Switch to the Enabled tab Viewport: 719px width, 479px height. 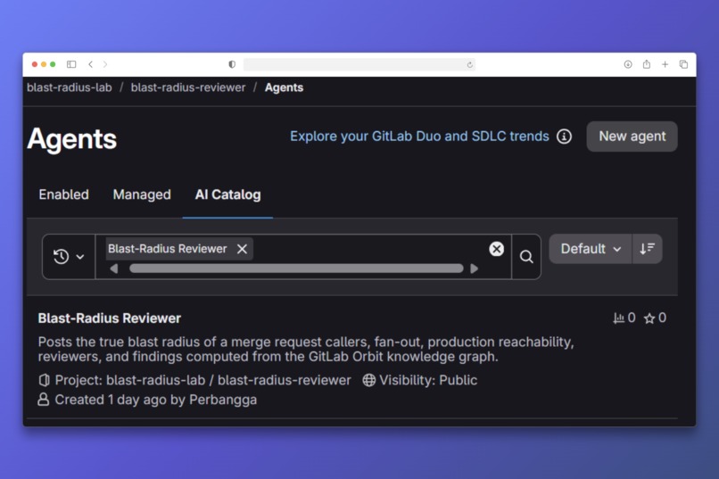(x=63, y=194)
